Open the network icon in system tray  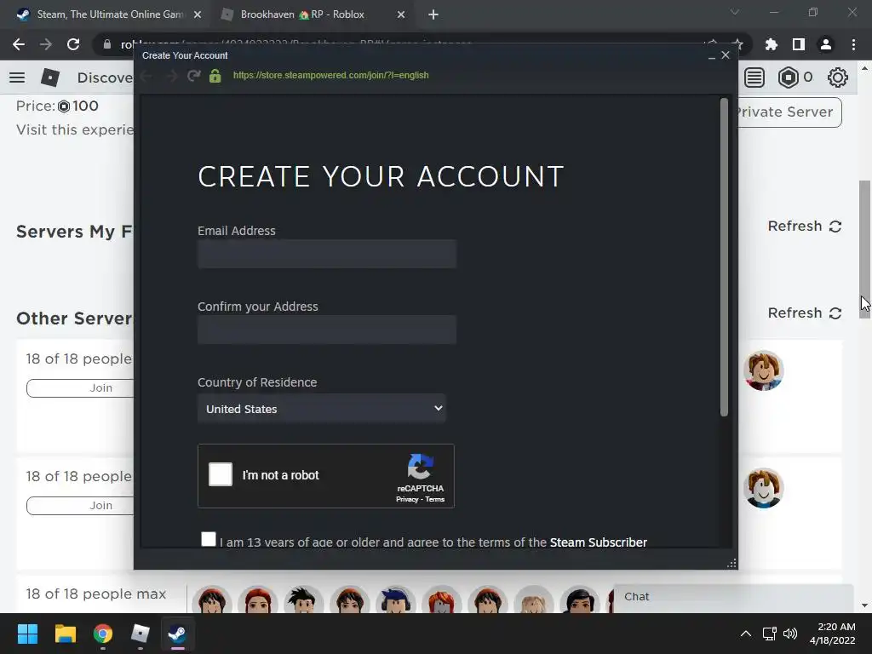[769, 634]
